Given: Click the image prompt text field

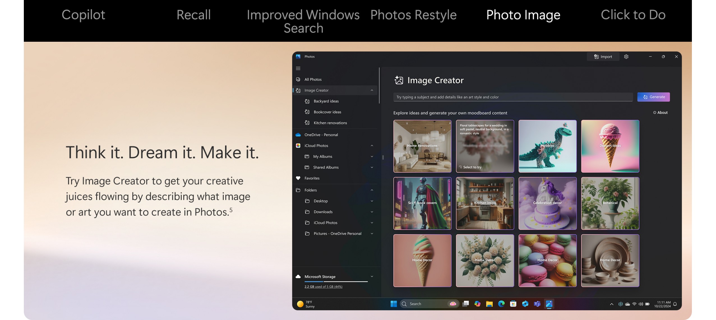Looking at the screenshot, I should [513, 97].
